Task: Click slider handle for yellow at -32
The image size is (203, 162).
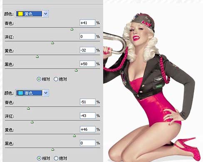Action: (x=37, y=57)
